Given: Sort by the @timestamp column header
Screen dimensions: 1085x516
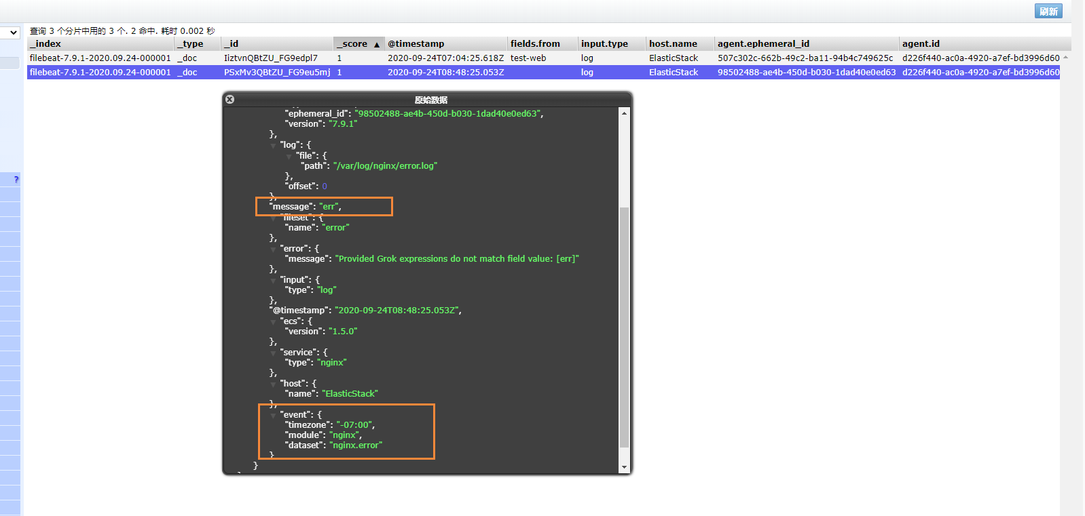Looking at the screenshot, I should [416, 44].
